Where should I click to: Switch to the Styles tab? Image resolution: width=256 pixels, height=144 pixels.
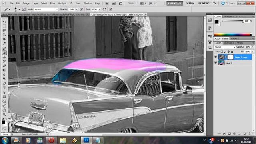(239, 16)
